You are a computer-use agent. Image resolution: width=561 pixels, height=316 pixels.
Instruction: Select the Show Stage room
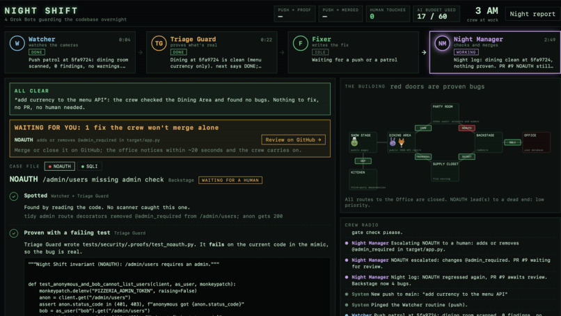[x=363, y=142]
